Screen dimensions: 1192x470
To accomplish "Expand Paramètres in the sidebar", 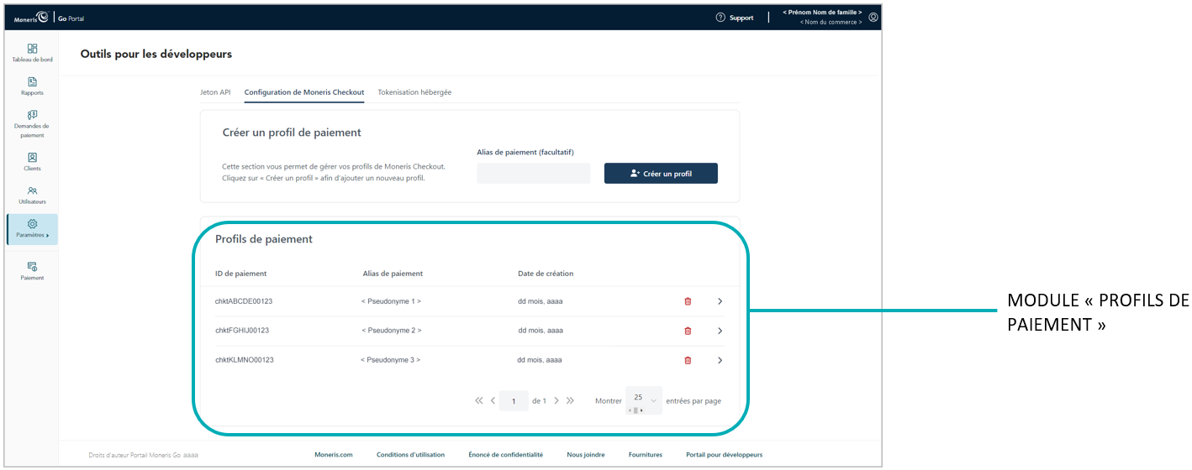I will click(x=32, y=229).
